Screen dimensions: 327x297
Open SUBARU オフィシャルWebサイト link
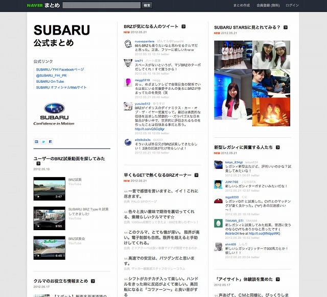[61, 87]
